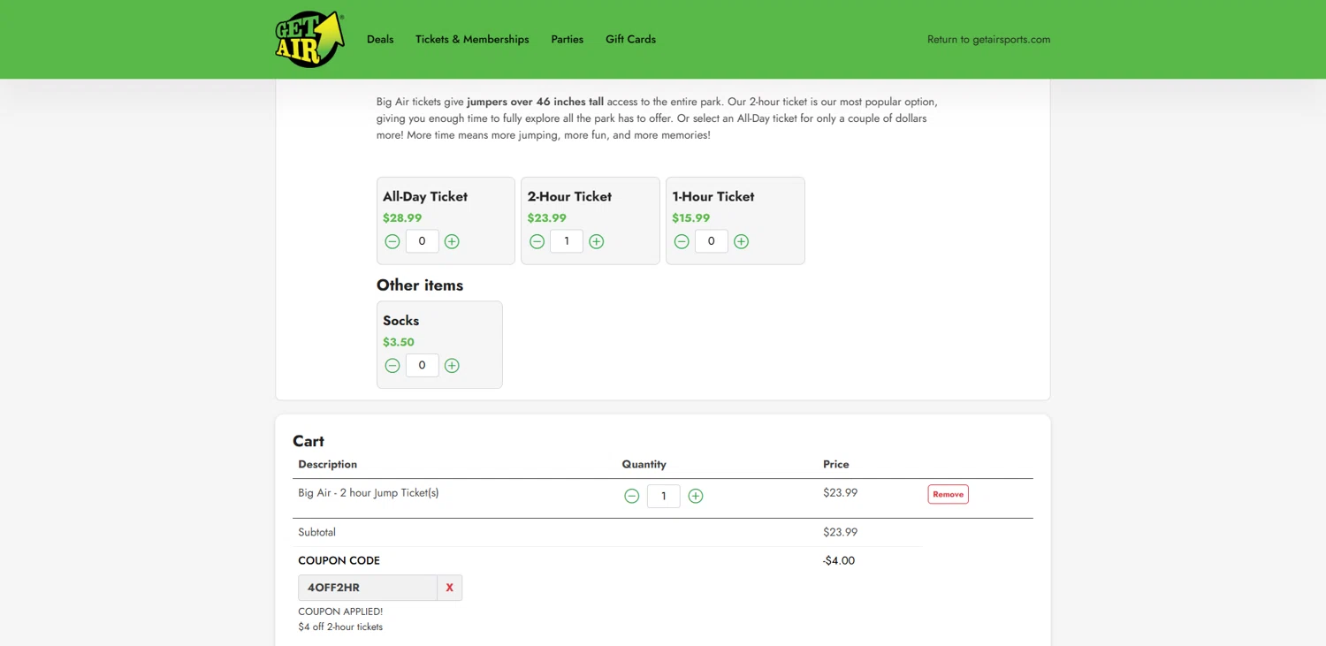Image resolution: width=1326 pixels, height=646 pixels.
Task: Click the cart quantity input box
Action: click(x=664, y=496)
